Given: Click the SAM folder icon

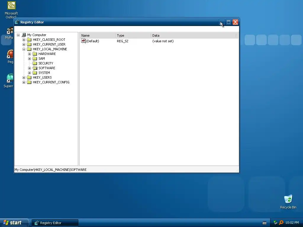Looking at the screenshot, I should [35, 59].
